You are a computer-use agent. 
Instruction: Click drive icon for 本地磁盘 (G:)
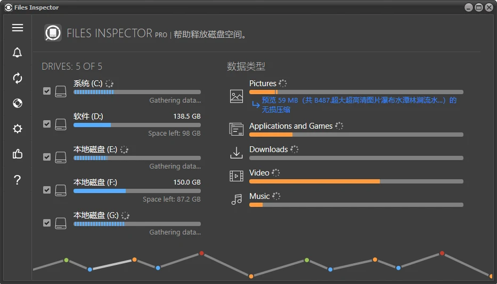[61, 223]
